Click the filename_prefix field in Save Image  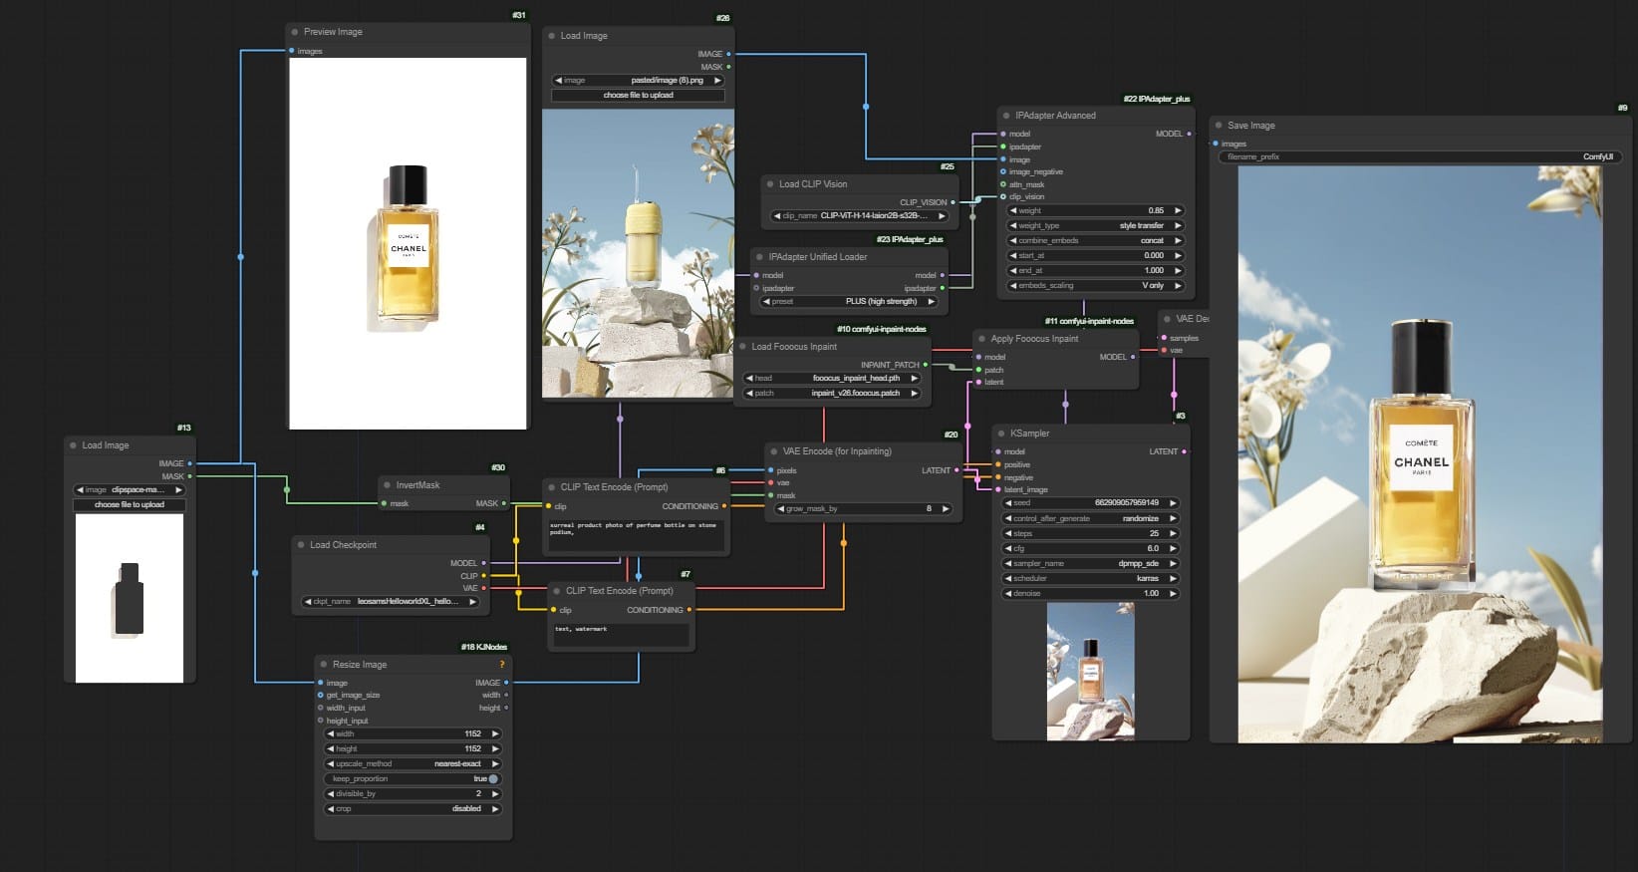[x=1420, y=157]
